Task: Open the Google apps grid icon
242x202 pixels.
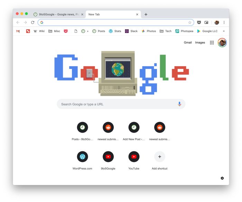Action: coord(212,43)
